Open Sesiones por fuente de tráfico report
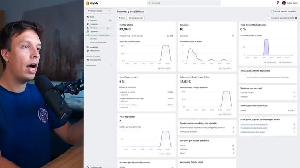This screenshot has width=300, height=168. [195, 141]
